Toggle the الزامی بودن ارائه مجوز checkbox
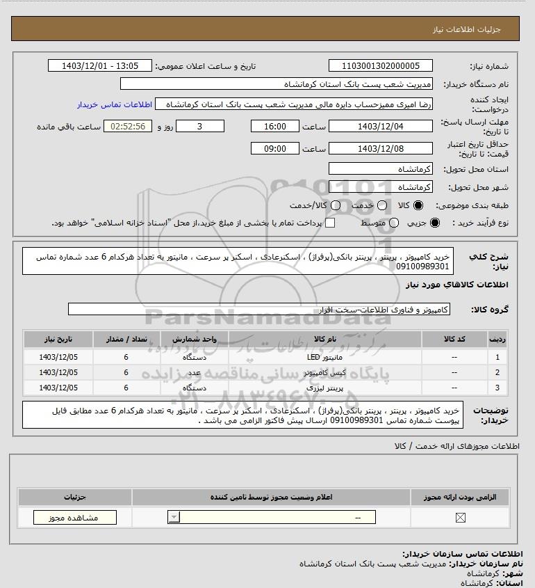The width and height of the screenshot is (535, 588). pos(461,518)
